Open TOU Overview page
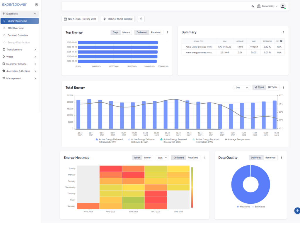Image resolution: width=300 pixels, height=226 pixels. (16, 28)
